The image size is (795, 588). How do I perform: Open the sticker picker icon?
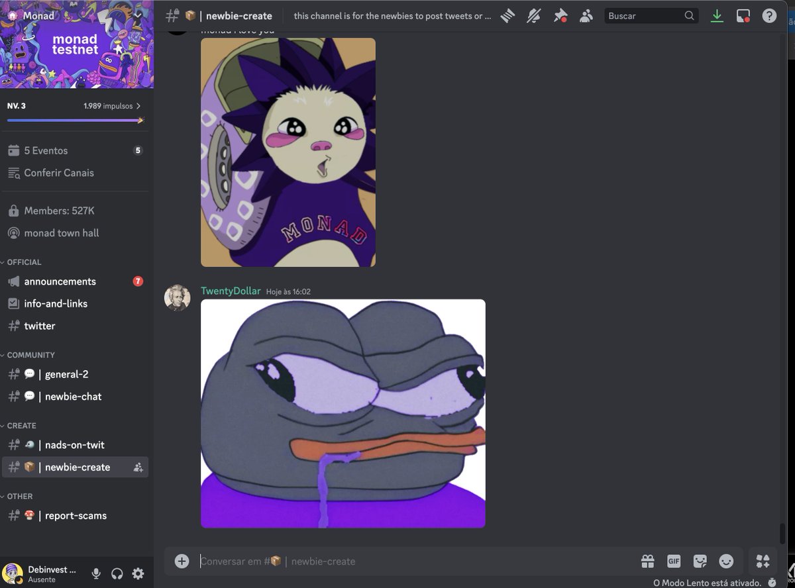(x=700, y=561)
